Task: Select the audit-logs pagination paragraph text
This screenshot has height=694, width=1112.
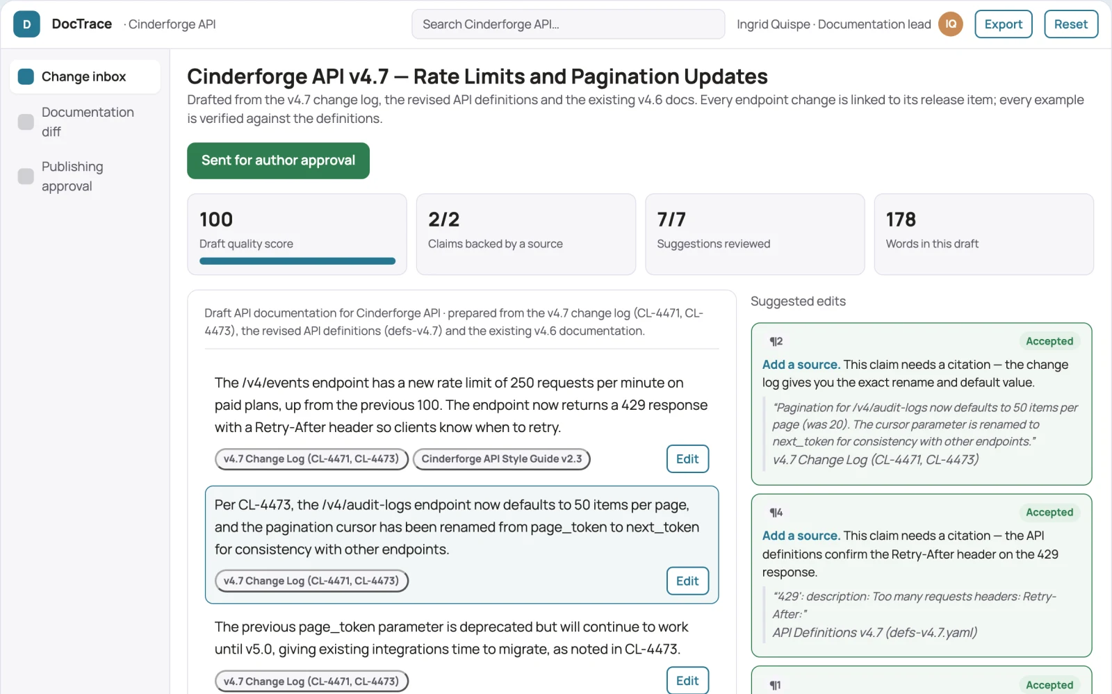Action: coord(457,527)
